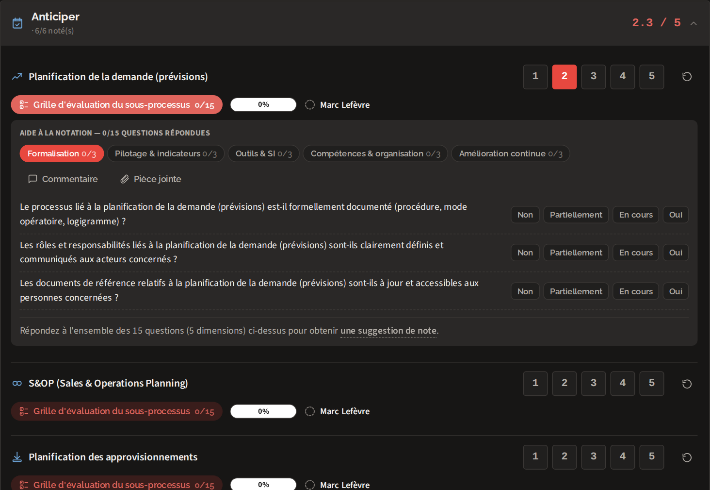Screen dimensions: 710x490
Task: Answer Oui for formally documented process question
Action: [x=676, y=215]
